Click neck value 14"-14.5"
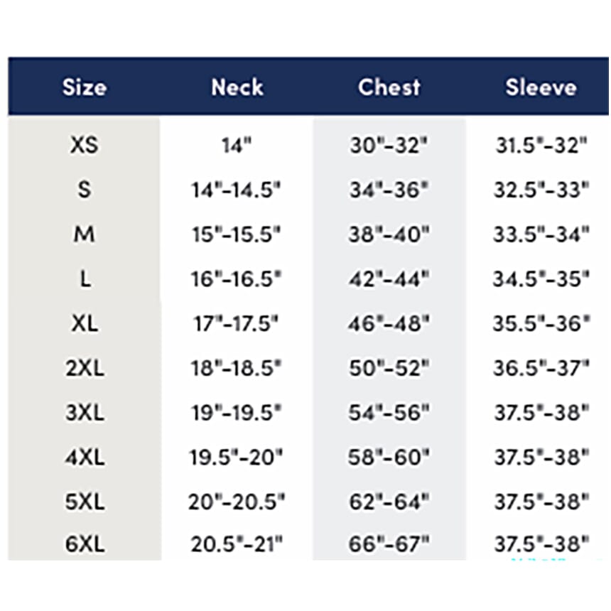The image size is (611, 611). (236, 190)
